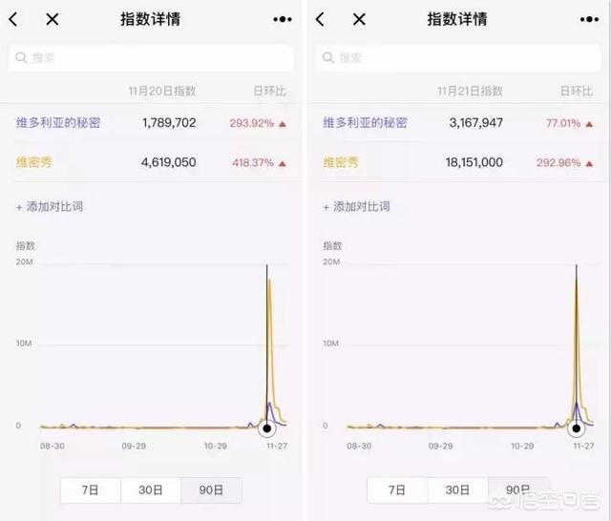This screenshot has height=521, width=611.
Task: Click the 418.37% daily change
Action: tap(253, 162)
